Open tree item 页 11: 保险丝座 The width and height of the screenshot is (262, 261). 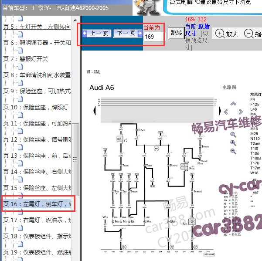tap(37, 123)
